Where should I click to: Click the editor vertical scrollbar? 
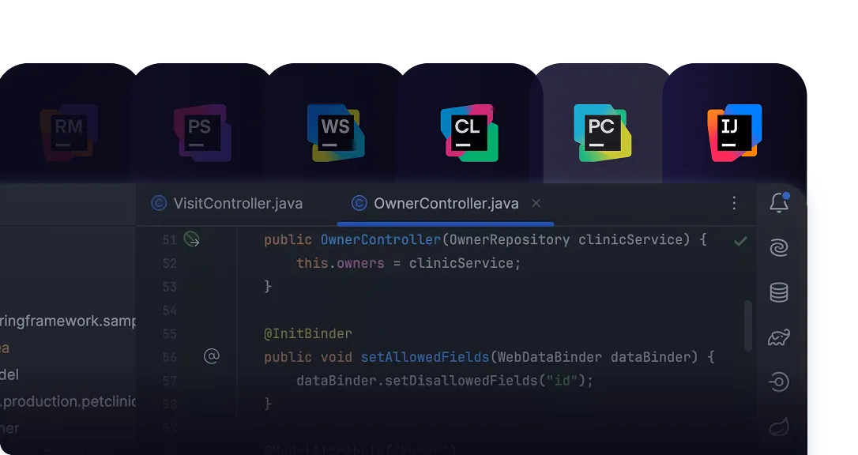[x=748, y=326]
